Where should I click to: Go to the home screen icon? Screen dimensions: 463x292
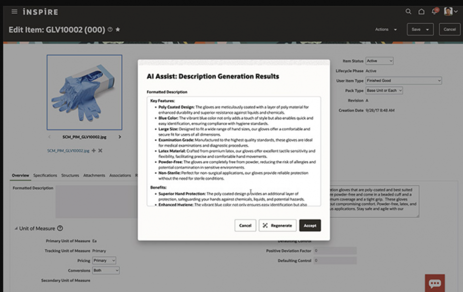click(421, 11)
